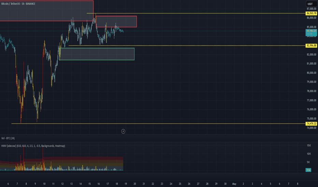Select the small red rectangle near price 85,000
Viewport: 318px width, 187px height.
tap(116, 21)
